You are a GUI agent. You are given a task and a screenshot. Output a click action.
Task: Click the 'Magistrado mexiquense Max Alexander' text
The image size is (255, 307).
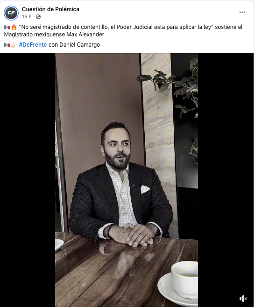[54, 35]
